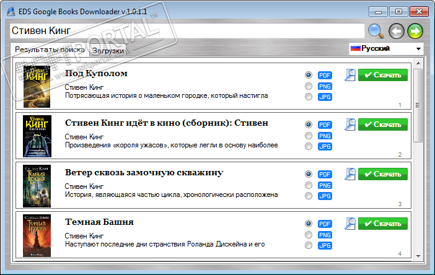Click the Под Куполом cover thumbnail

pos(37,87)
